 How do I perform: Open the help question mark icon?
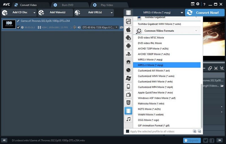click(x=204, y=4)
